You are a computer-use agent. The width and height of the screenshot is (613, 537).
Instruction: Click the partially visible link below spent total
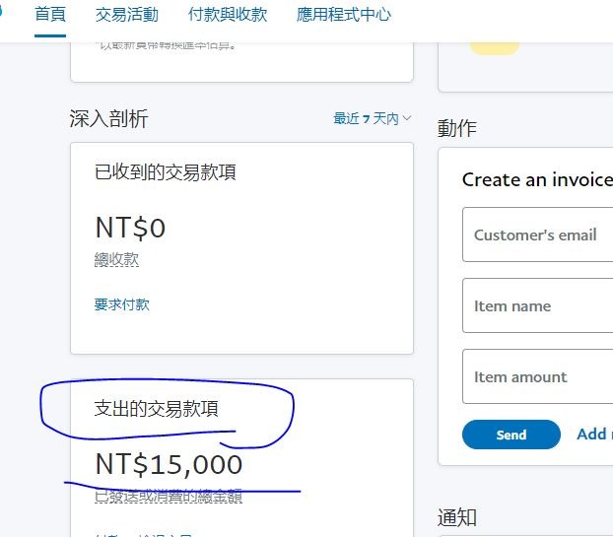[x=144, y=534]
